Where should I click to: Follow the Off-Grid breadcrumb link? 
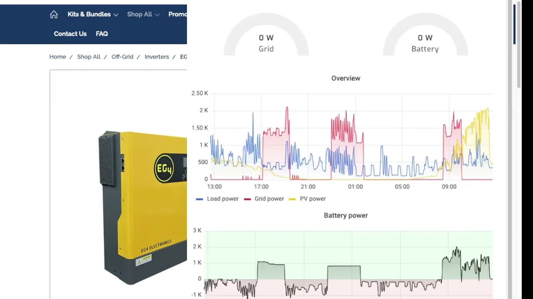(x=122, y=57)
